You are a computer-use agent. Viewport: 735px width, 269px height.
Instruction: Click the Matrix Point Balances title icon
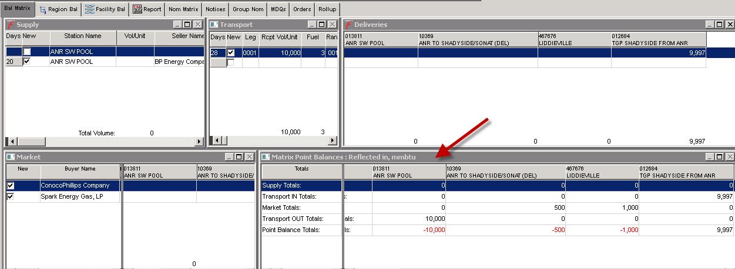click(x=266, y=157)
